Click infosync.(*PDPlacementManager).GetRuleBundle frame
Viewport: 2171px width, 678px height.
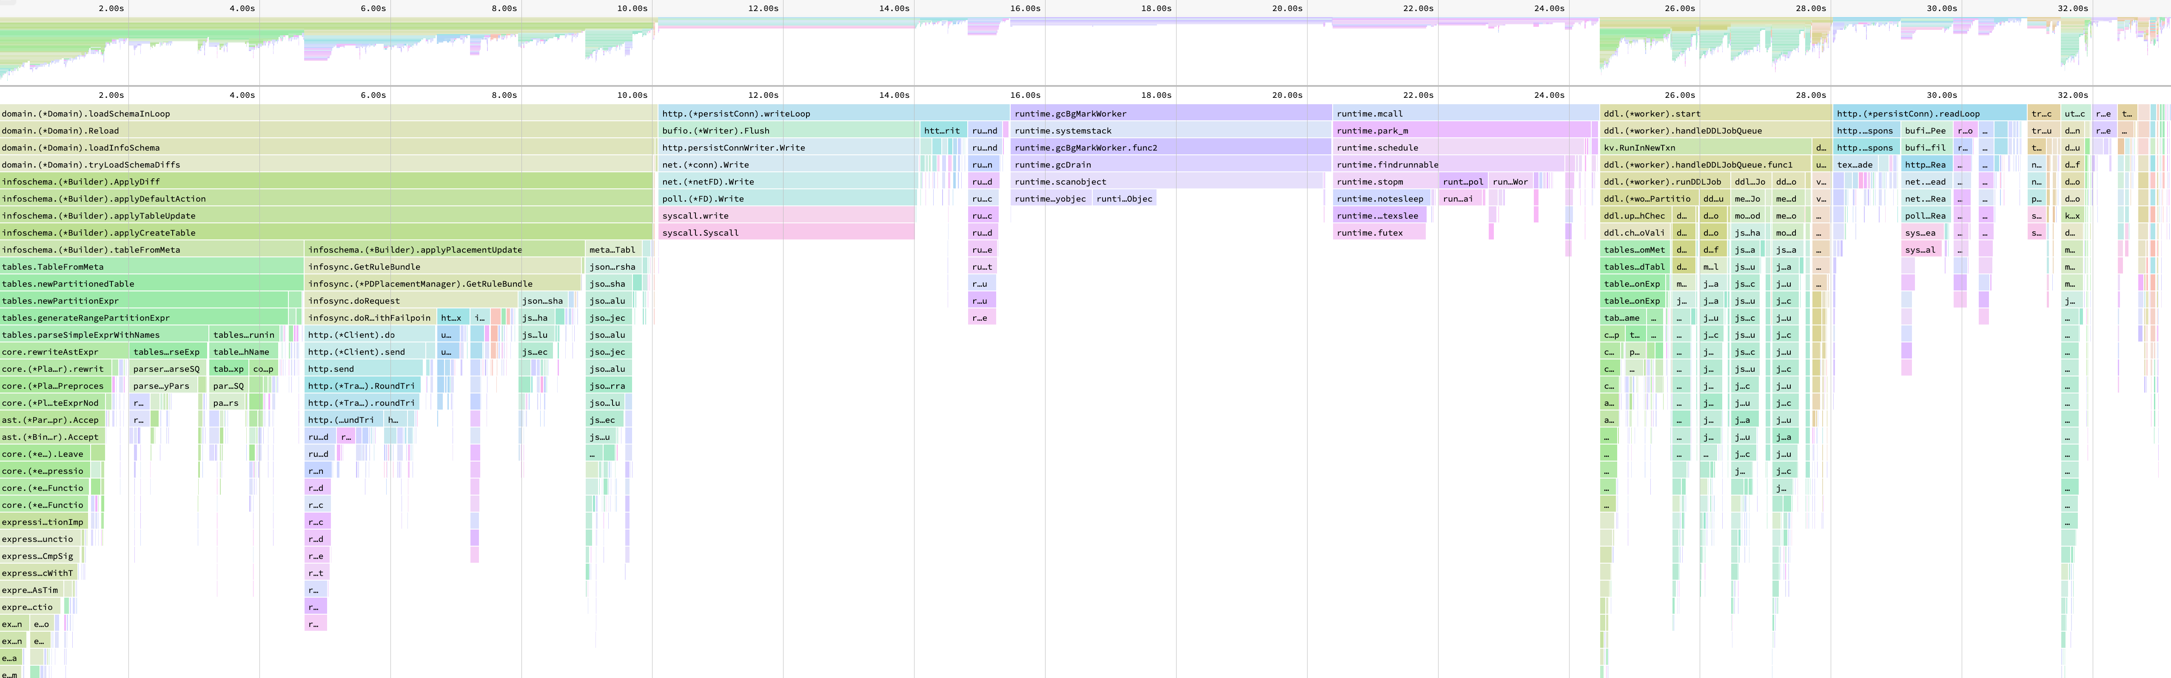[443, 283]
